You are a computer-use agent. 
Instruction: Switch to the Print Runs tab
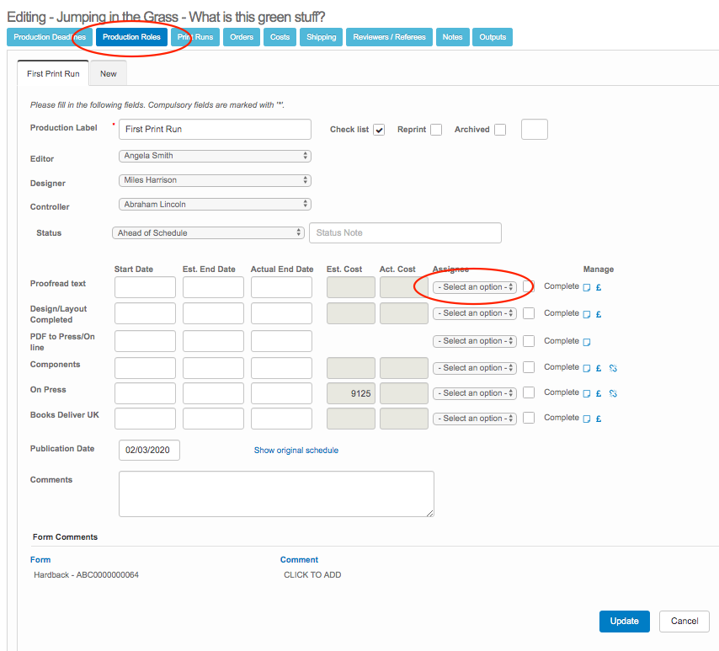(195, 37)
